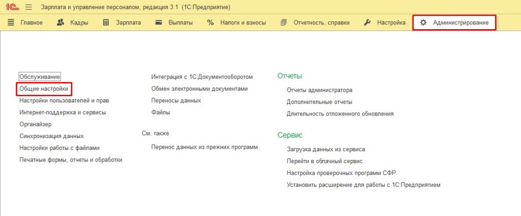Open Печатные формы, отчеты и обработки

click(71, 160)
